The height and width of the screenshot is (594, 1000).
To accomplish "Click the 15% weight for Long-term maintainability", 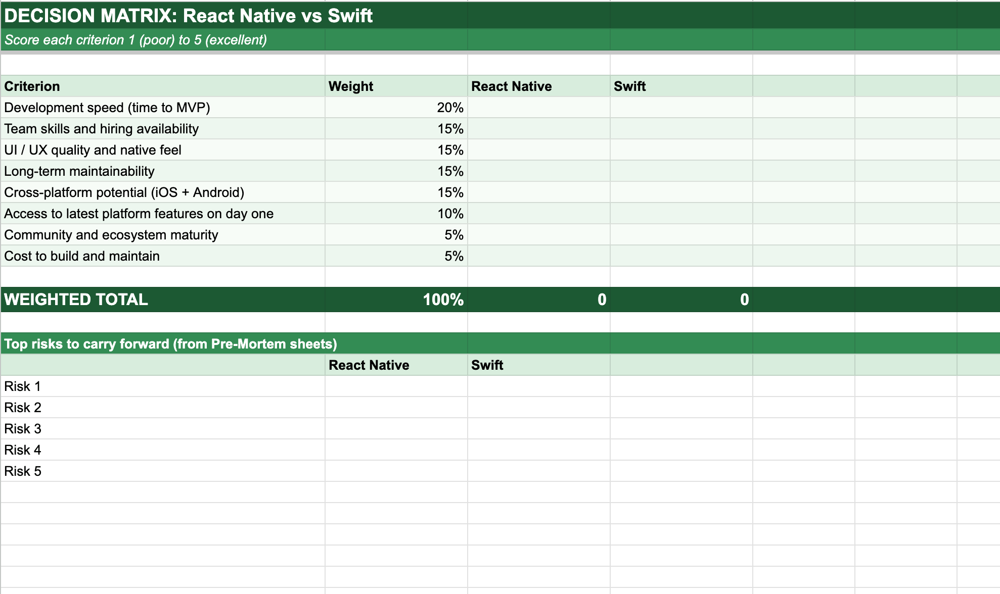I will [396, 171].
